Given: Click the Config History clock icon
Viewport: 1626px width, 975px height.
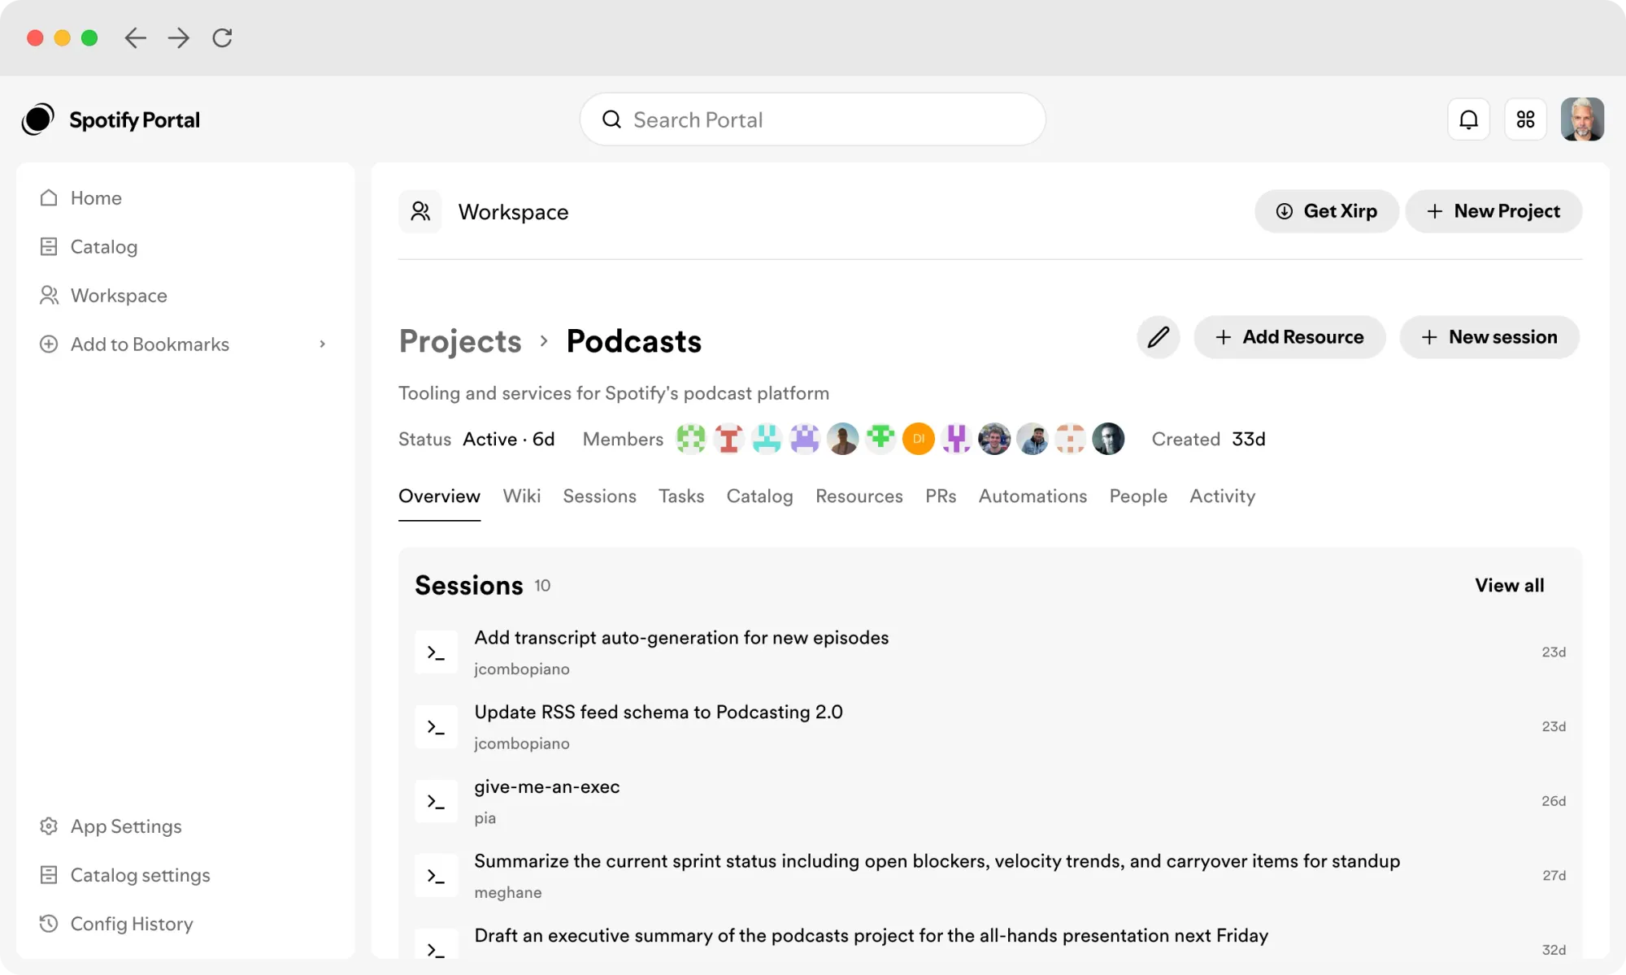Looking at the screenshot, I should tap(49, 923).
